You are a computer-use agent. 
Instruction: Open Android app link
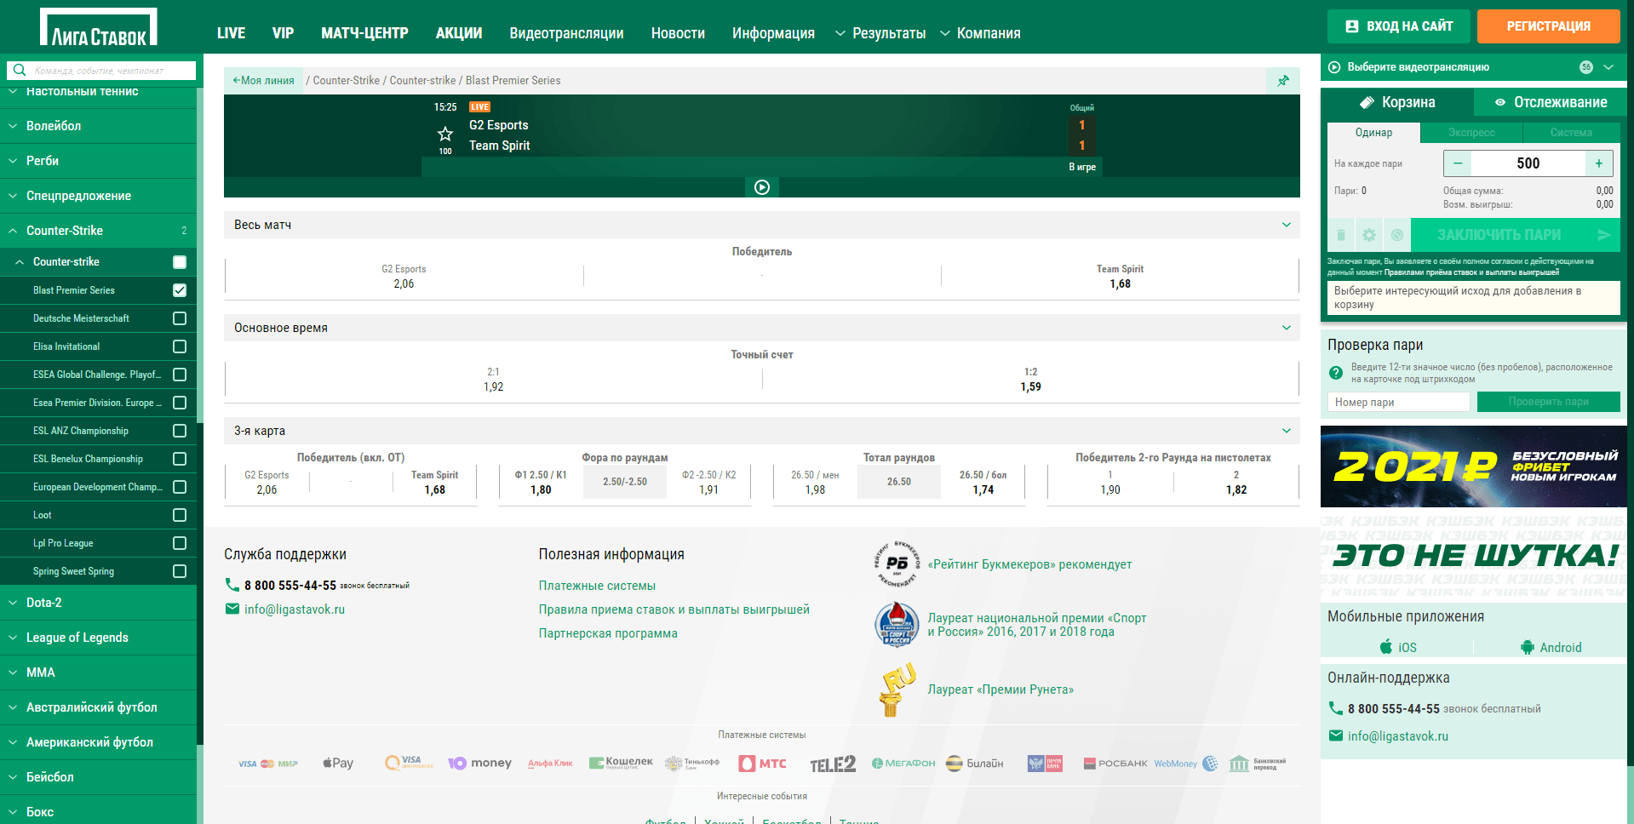(x=1551, y=647)
